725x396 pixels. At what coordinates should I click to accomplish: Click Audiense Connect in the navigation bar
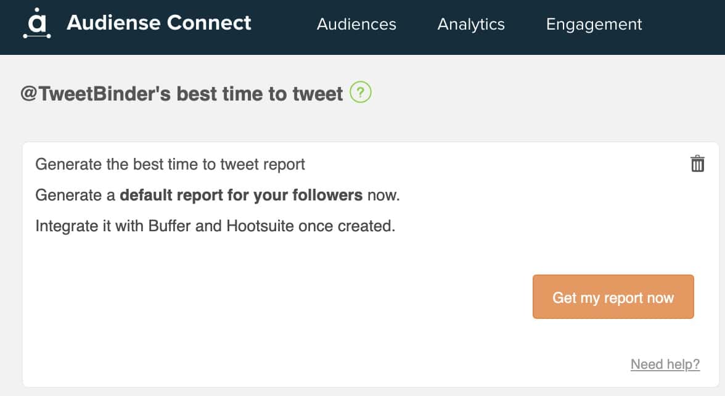point(160,23)
